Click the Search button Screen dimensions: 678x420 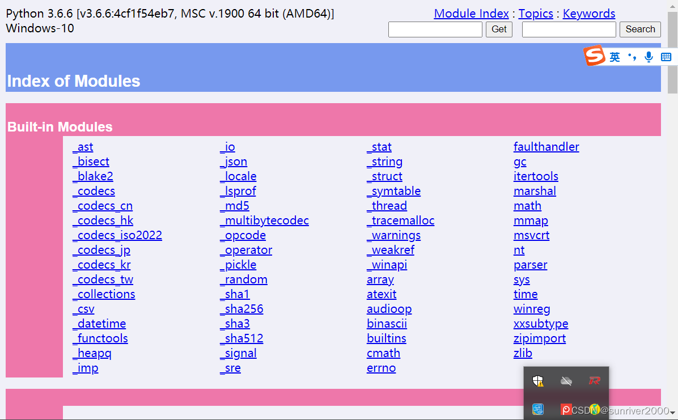click(x=640, y=29)
